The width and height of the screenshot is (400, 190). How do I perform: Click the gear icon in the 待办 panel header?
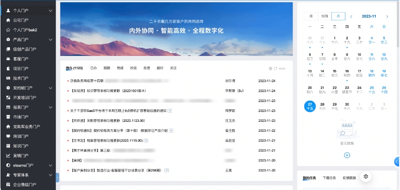270,69
